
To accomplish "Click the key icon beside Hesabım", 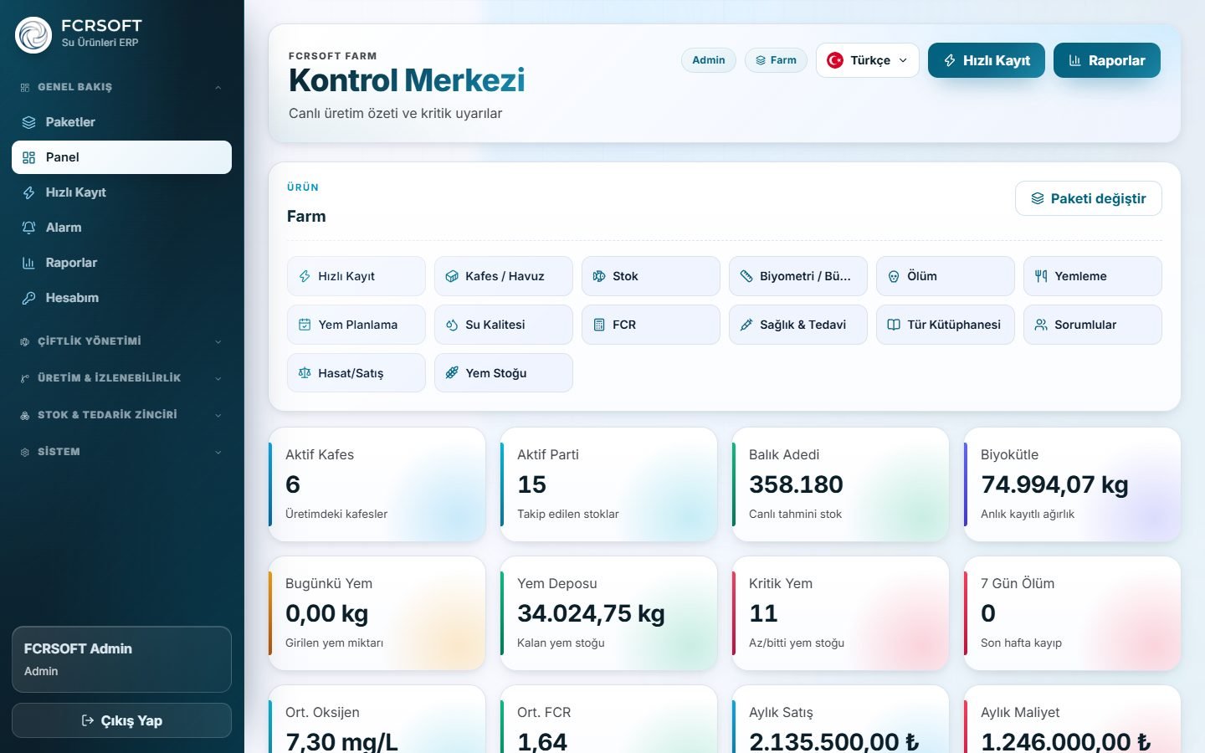I will (x=28, y=298).
